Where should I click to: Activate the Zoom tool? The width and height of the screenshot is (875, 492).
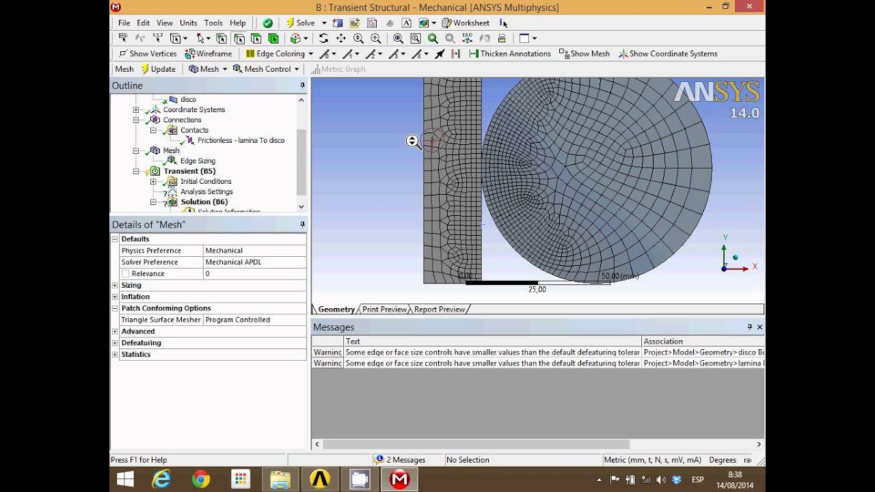358,38
